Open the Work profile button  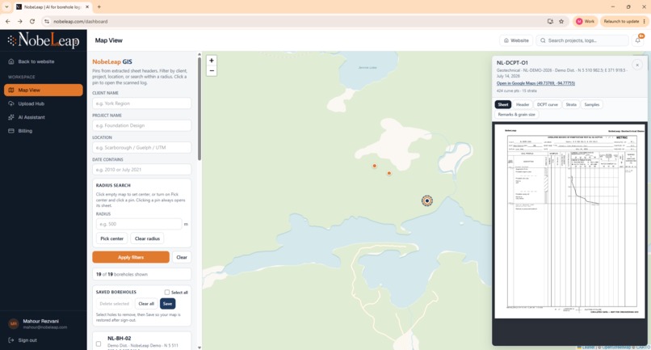pos(585,21)
